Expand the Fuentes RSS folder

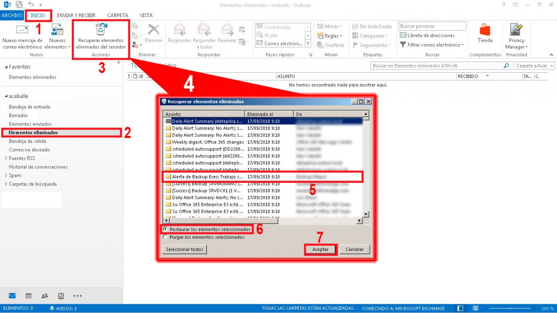(x=6, y=158)
